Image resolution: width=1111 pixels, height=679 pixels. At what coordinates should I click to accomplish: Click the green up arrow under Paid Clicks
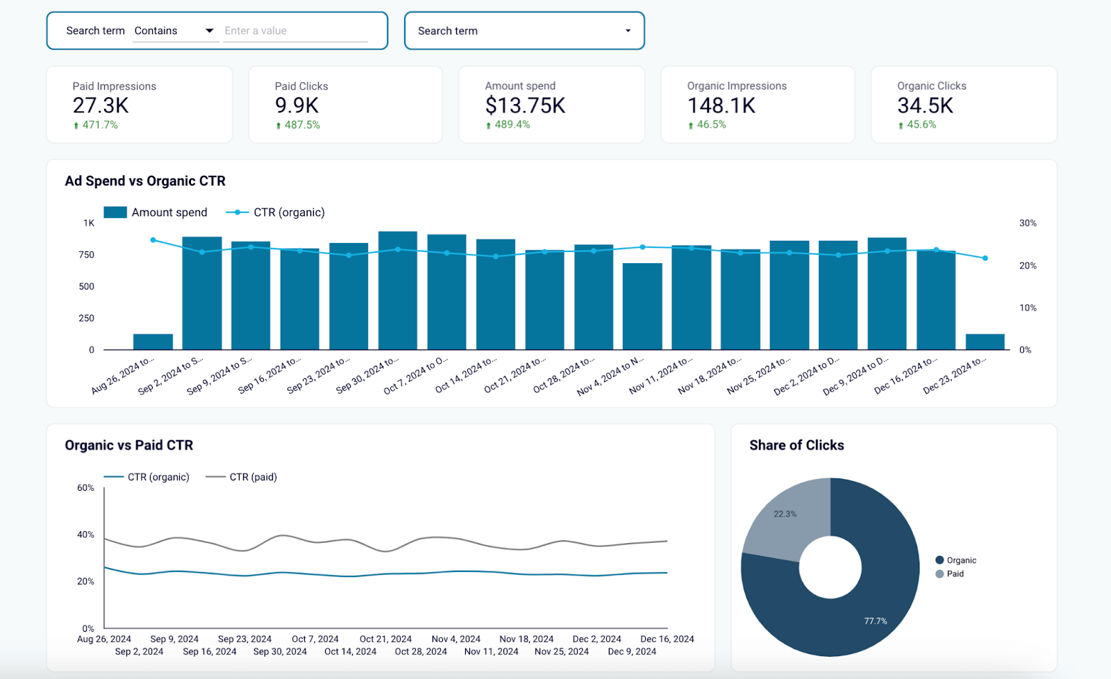point(278,126)
